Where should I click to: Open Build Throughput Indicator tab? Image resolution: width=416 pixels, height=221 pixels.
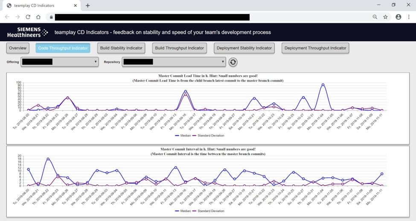[x=179, y=48]
